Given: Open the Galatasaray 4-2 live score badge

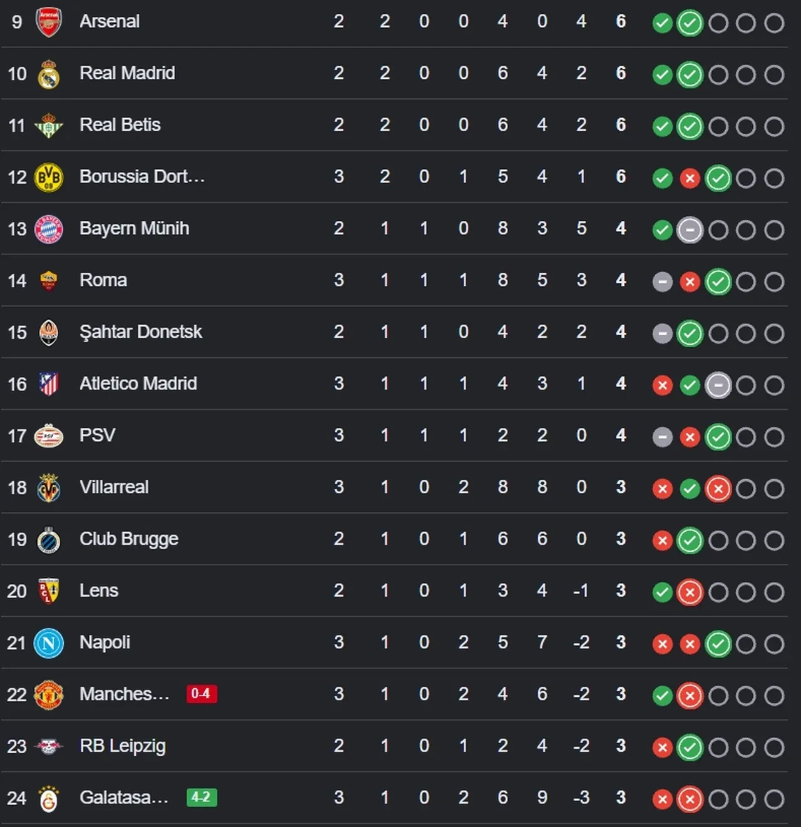Looking at the screenshot, I should pos(202,798).
